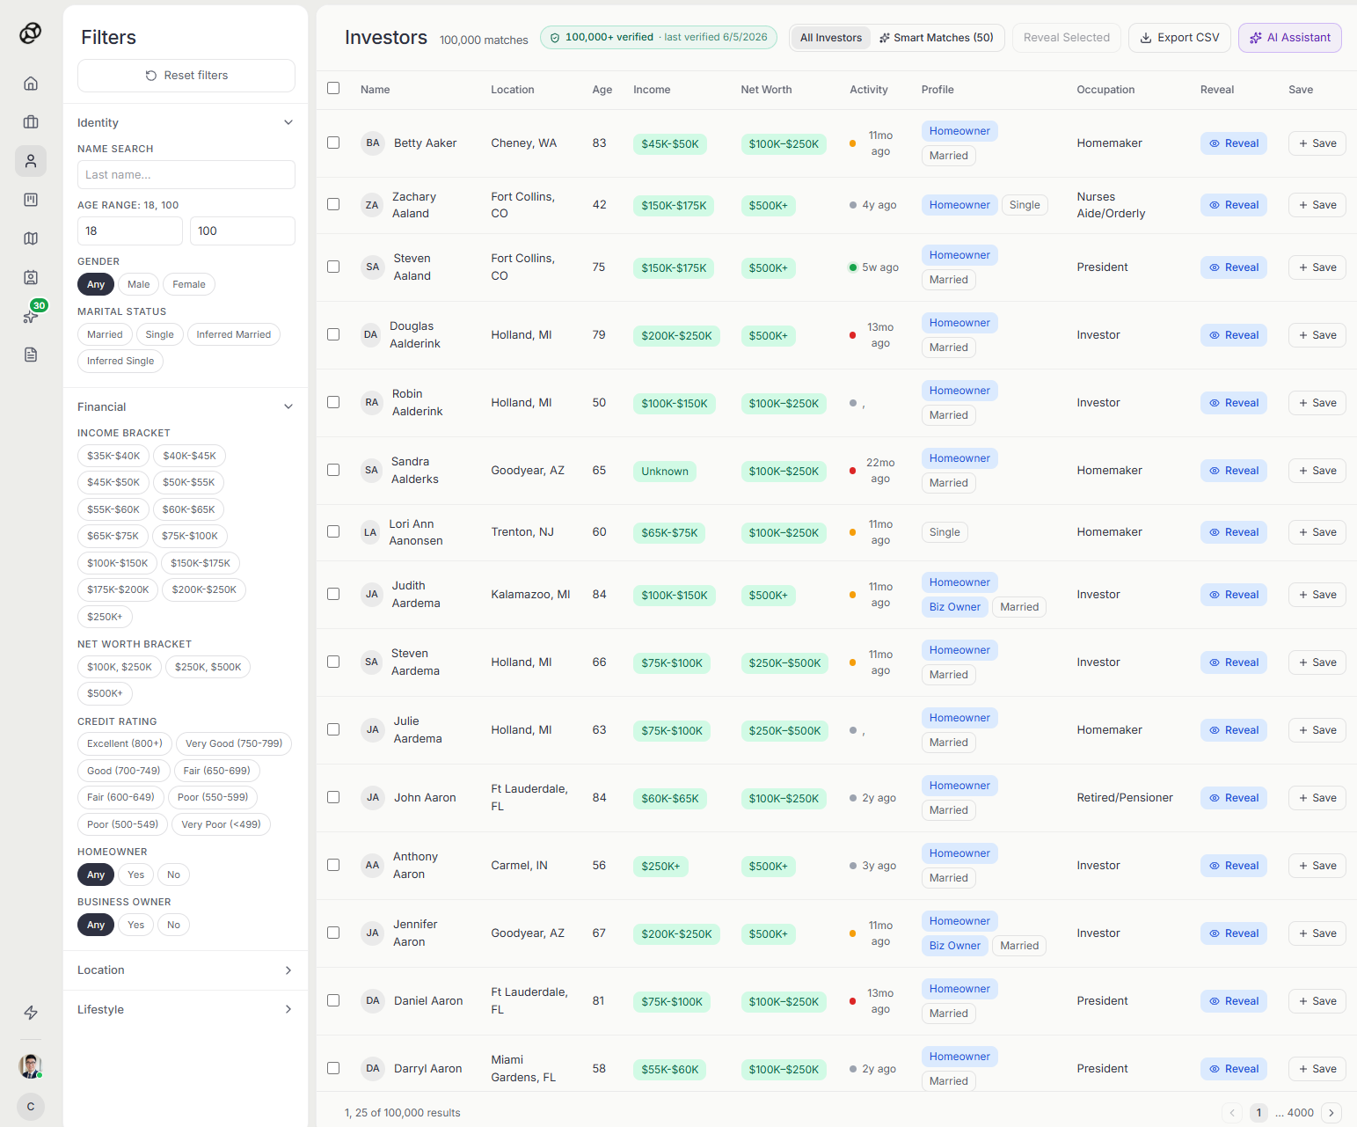This screenshot has width=1357, height=1127.
Task: Open the sparkle icon with 30 badge
Action: pos(31,316)
